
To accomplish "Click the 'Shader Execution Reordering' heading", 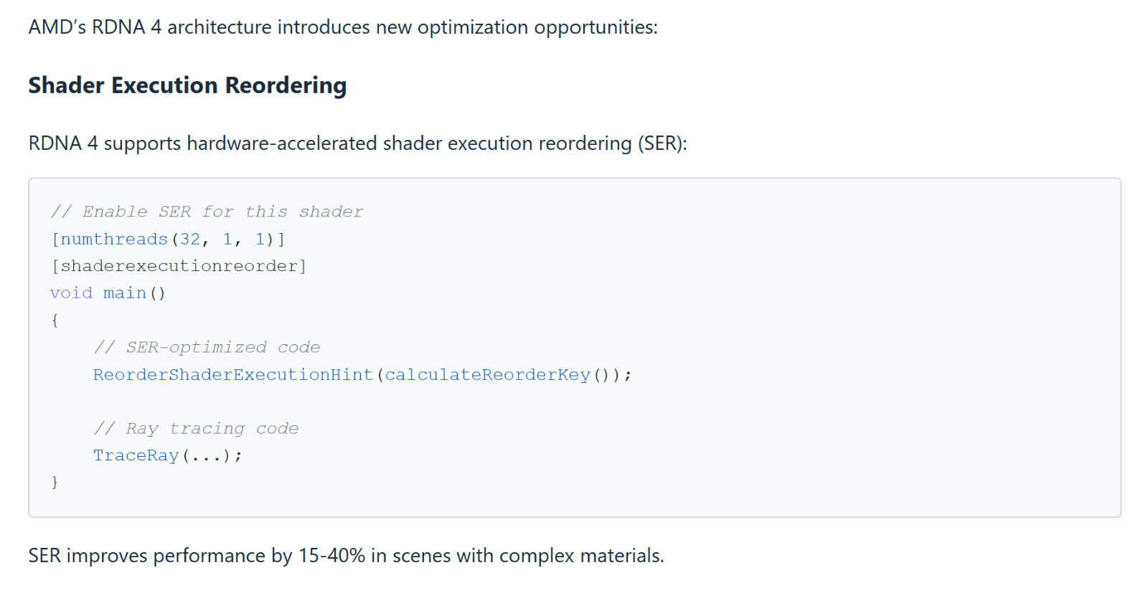I will point(187,85).
